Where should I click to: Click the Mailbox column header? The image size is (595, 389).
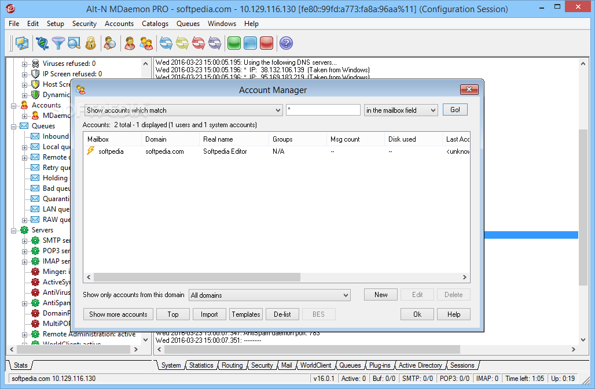tap(112, 139)
